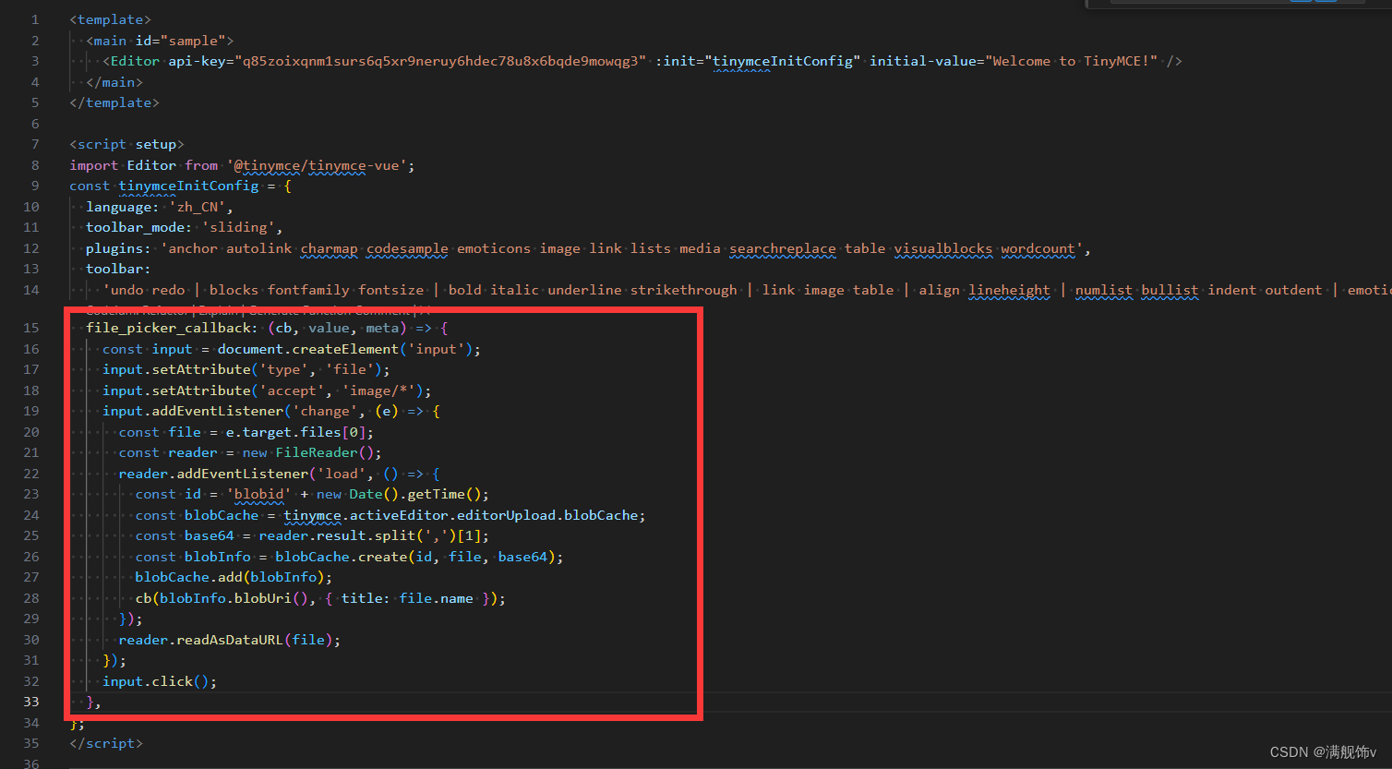Click file.name in the title option
Image resolution: width=1392 pixels, height=769 pixels.
coord(437,598)
